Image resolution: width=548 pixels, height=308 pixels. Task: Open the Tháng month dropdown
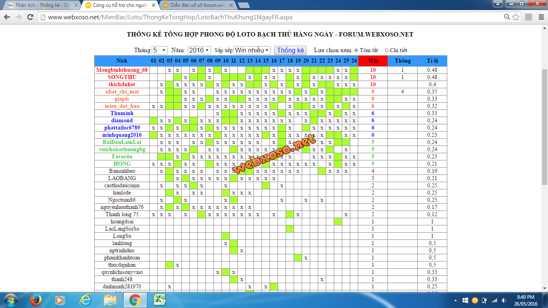[x=159, y=50]
